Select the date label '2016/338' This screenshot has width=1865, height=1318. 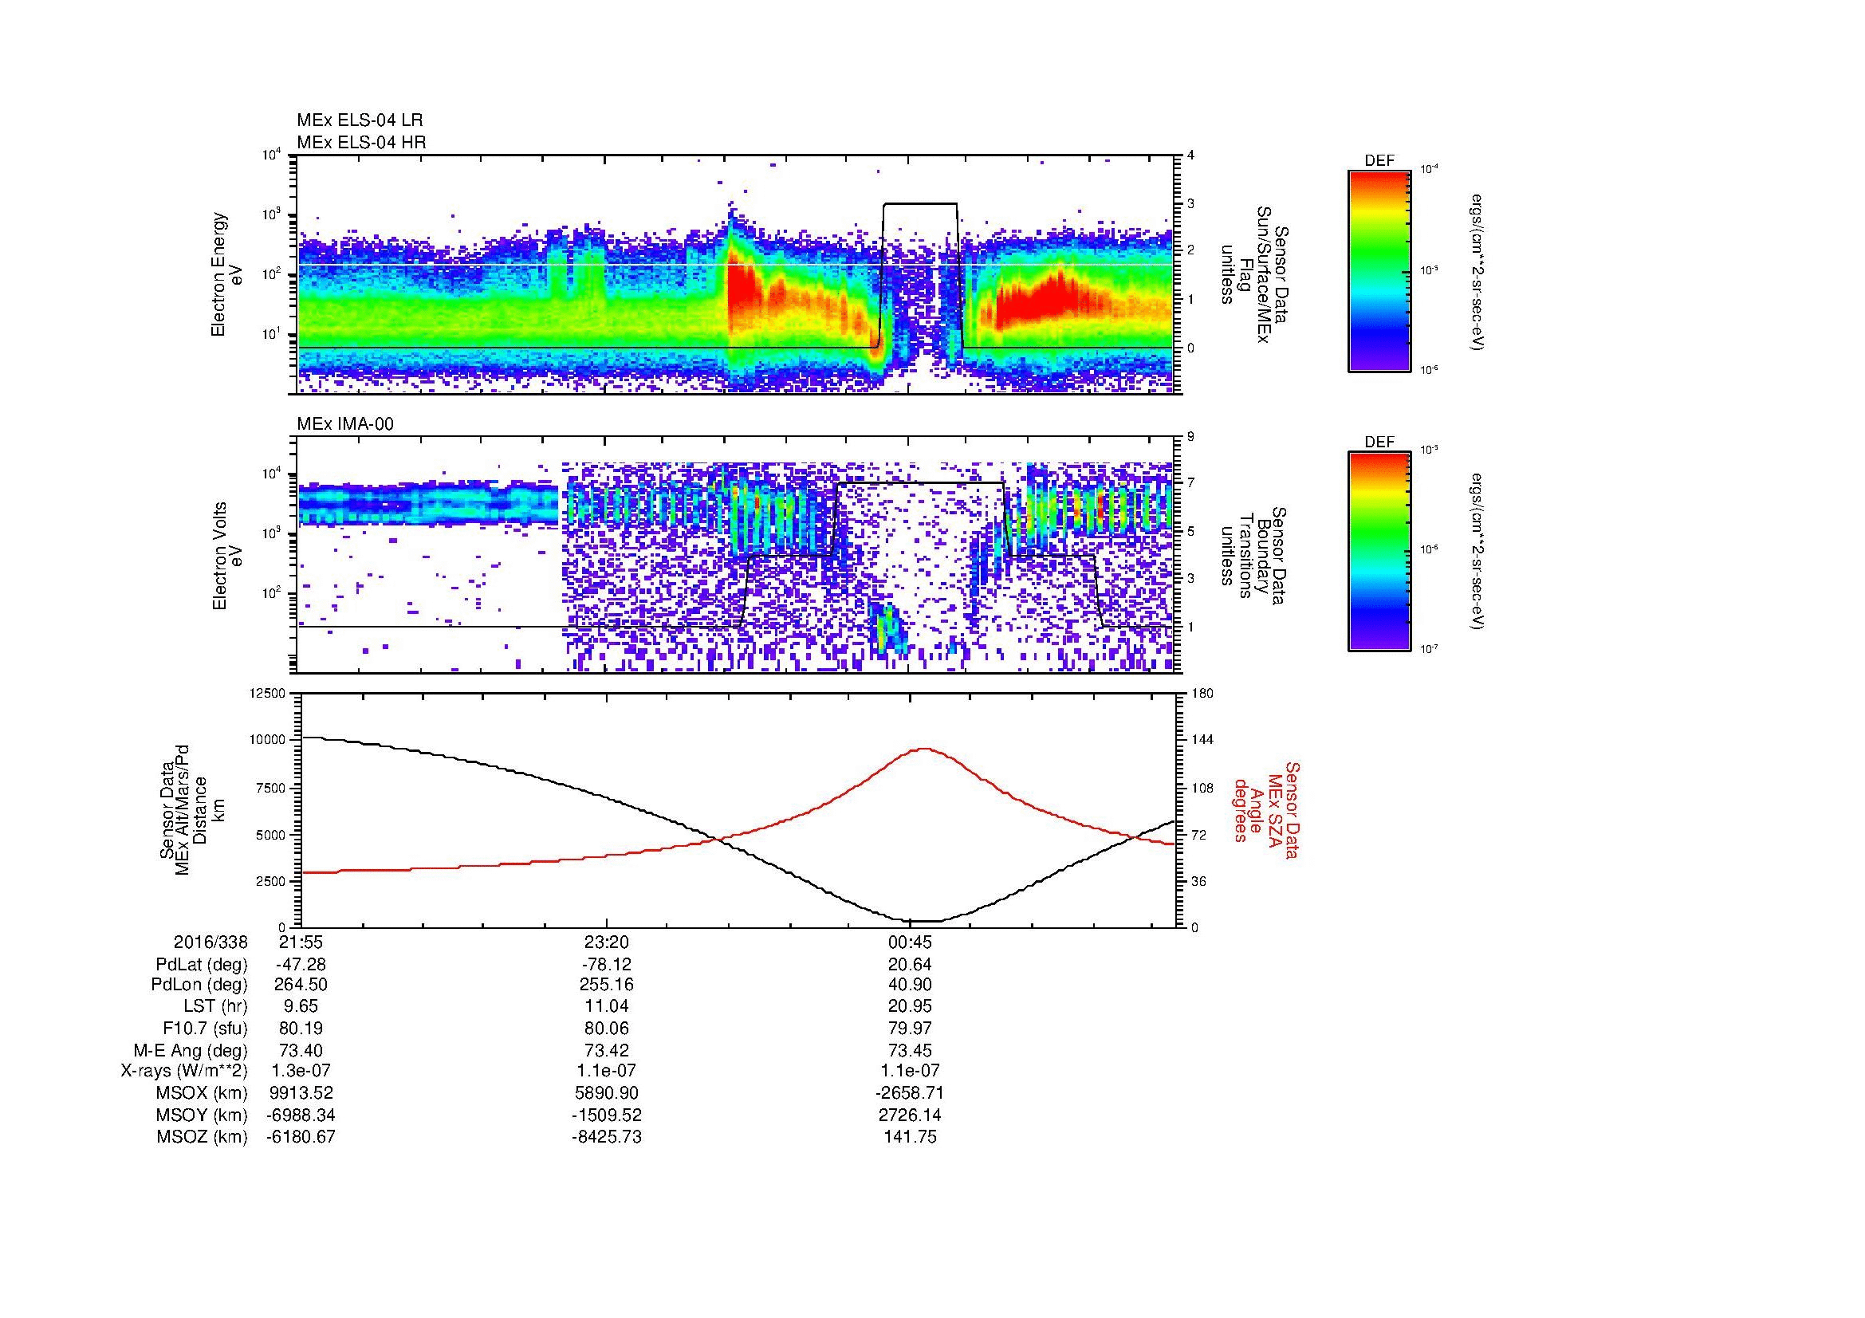[x=211, y=942]
